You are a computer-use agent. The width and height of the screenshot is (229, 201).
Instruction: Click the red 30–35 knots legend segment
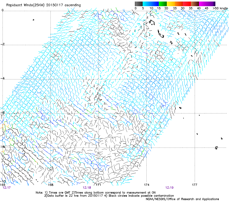click(187, 4)
